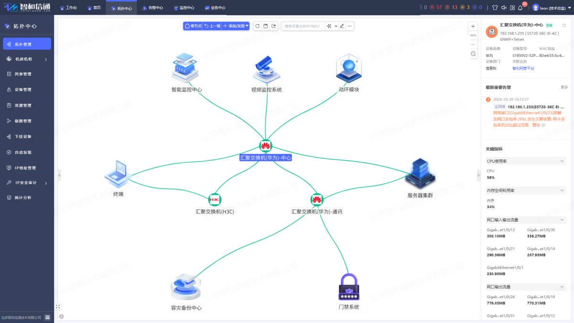Click the layout panel icon in header
Viewport: 574px width, 323px height.
click(x=512, y=8)
